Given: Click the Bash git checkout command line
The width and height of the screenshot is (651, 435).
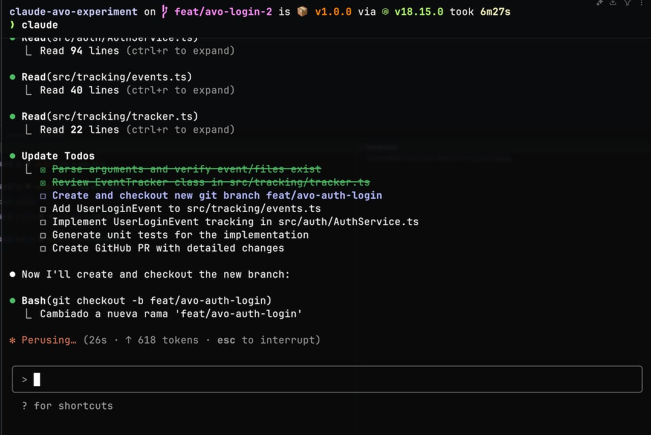Looking at the screenshot, I should 146,301.
